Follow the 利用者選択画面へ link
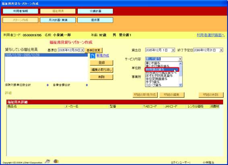Screen dimensions: 228x165 click(x=210, y=35)
